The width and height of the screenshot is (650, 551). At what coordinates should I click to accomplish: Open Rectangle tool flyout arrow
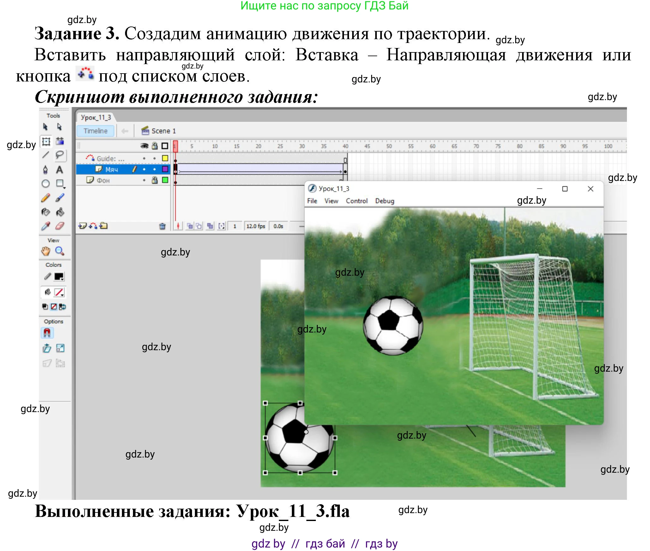[64, 188]
